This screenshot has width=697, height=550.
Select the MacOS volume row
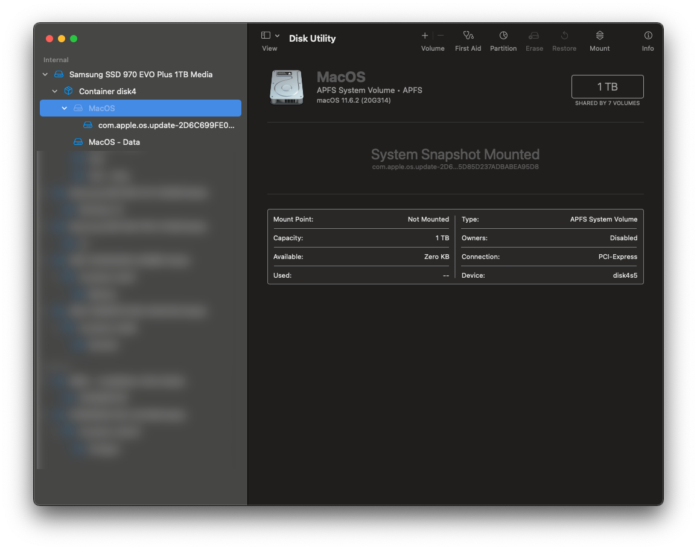(x=141, y=108)
